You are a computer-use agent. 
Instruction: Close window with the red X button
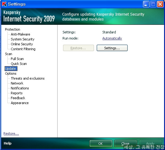point(160,4)
